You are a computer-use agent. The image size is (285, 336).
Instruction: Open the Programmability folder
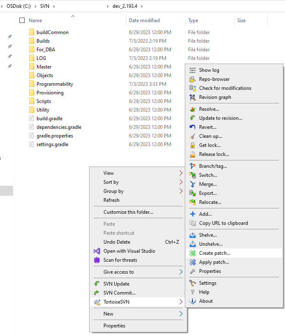click(55, 84)
